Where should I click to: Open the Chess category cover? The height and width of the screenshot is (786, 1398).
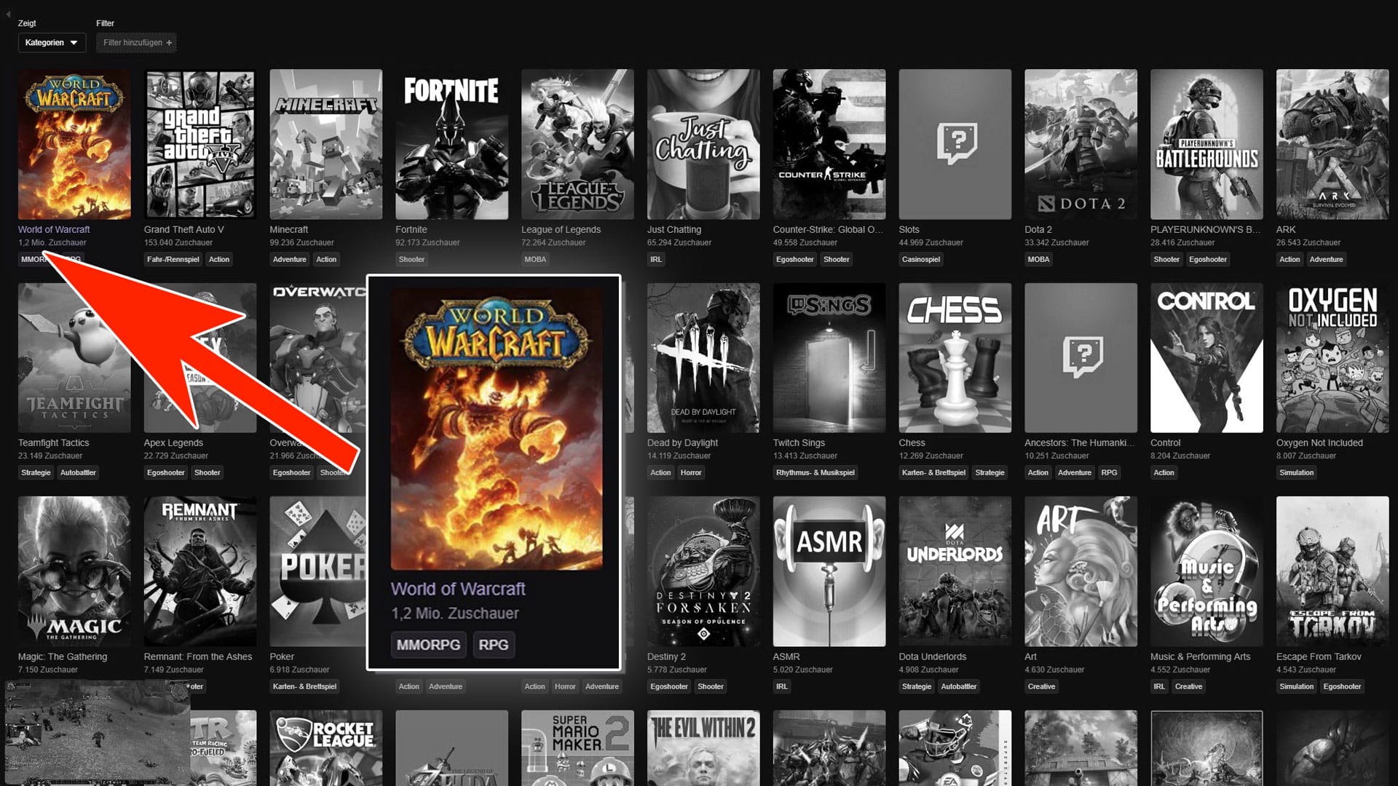pyautogui.click(x=955, y=358)
